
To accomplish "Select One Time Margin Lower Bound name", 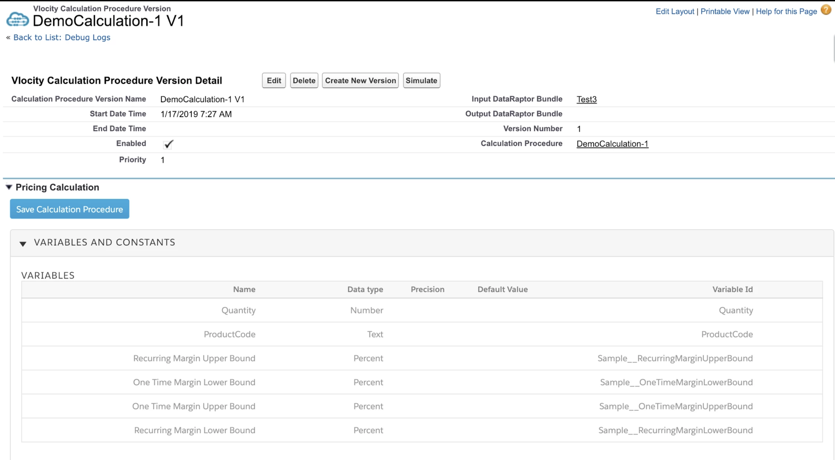I will (x=194, y=382).
